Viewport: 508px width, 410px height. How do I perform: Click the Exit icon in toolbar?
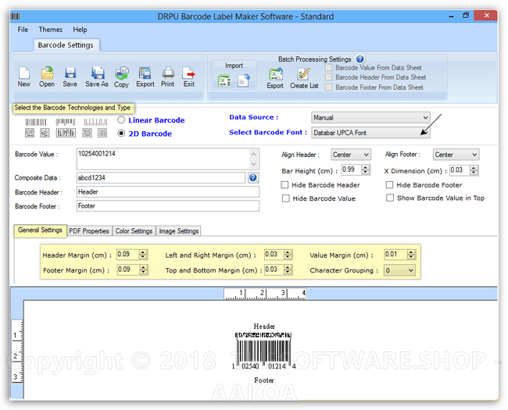coord(189,74)
